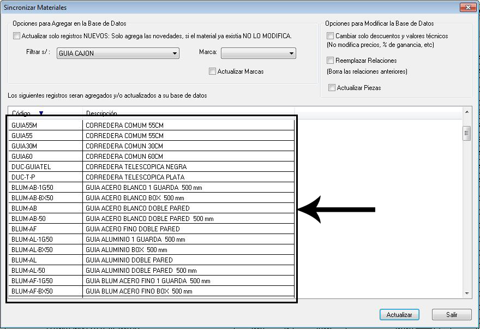The image size is (480, 329).
Task: Select code GUIA30M in the list
Action: pos(24,146)
